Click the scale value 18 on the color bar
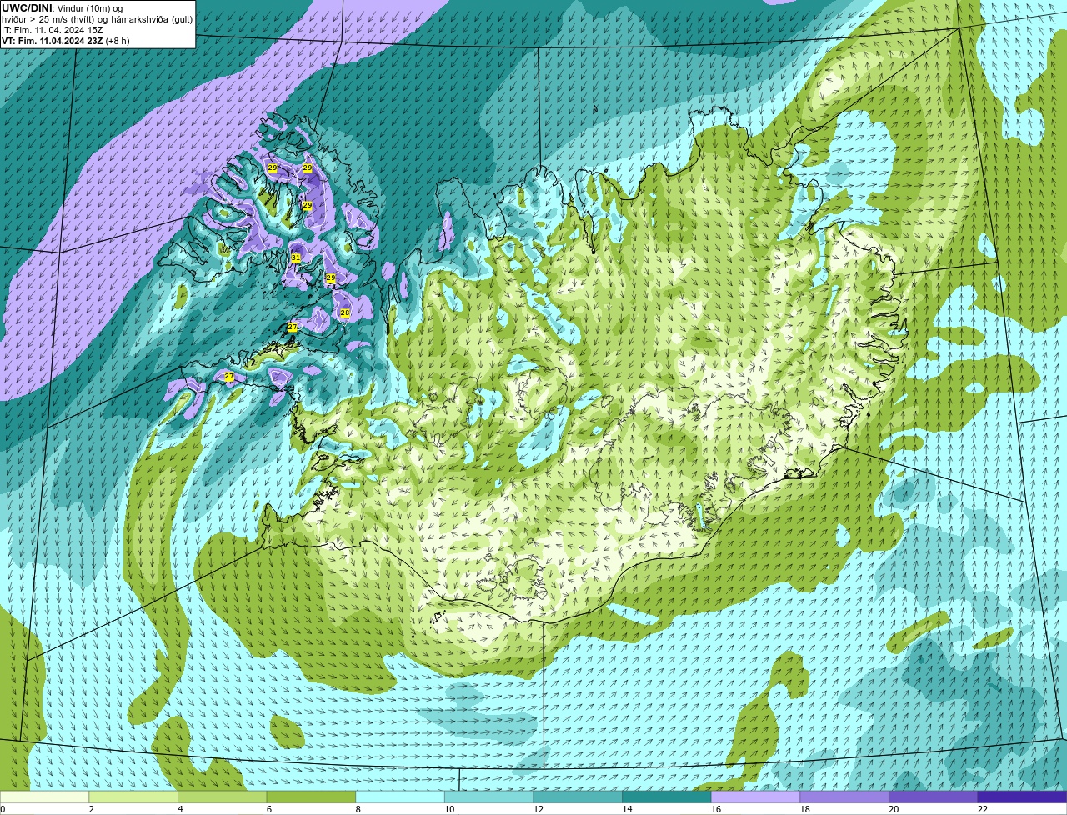Viewport: 1067px width, 815px height. (x=805, y=809)
